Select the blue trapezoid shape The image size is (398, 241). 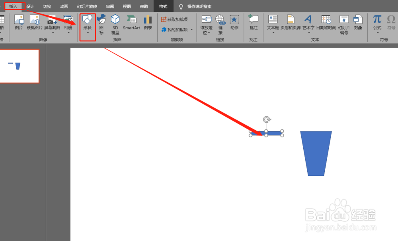(316, 153)
